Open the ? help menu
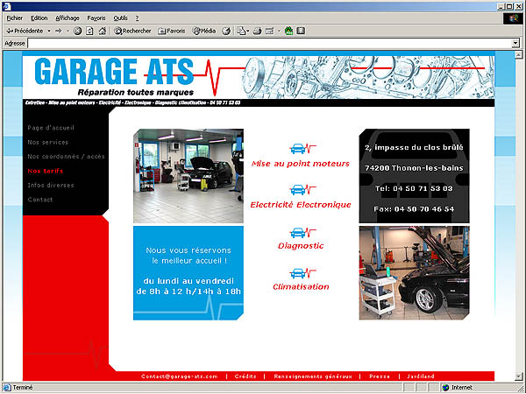This screenshot has height=394, width=526. [137, 18]
